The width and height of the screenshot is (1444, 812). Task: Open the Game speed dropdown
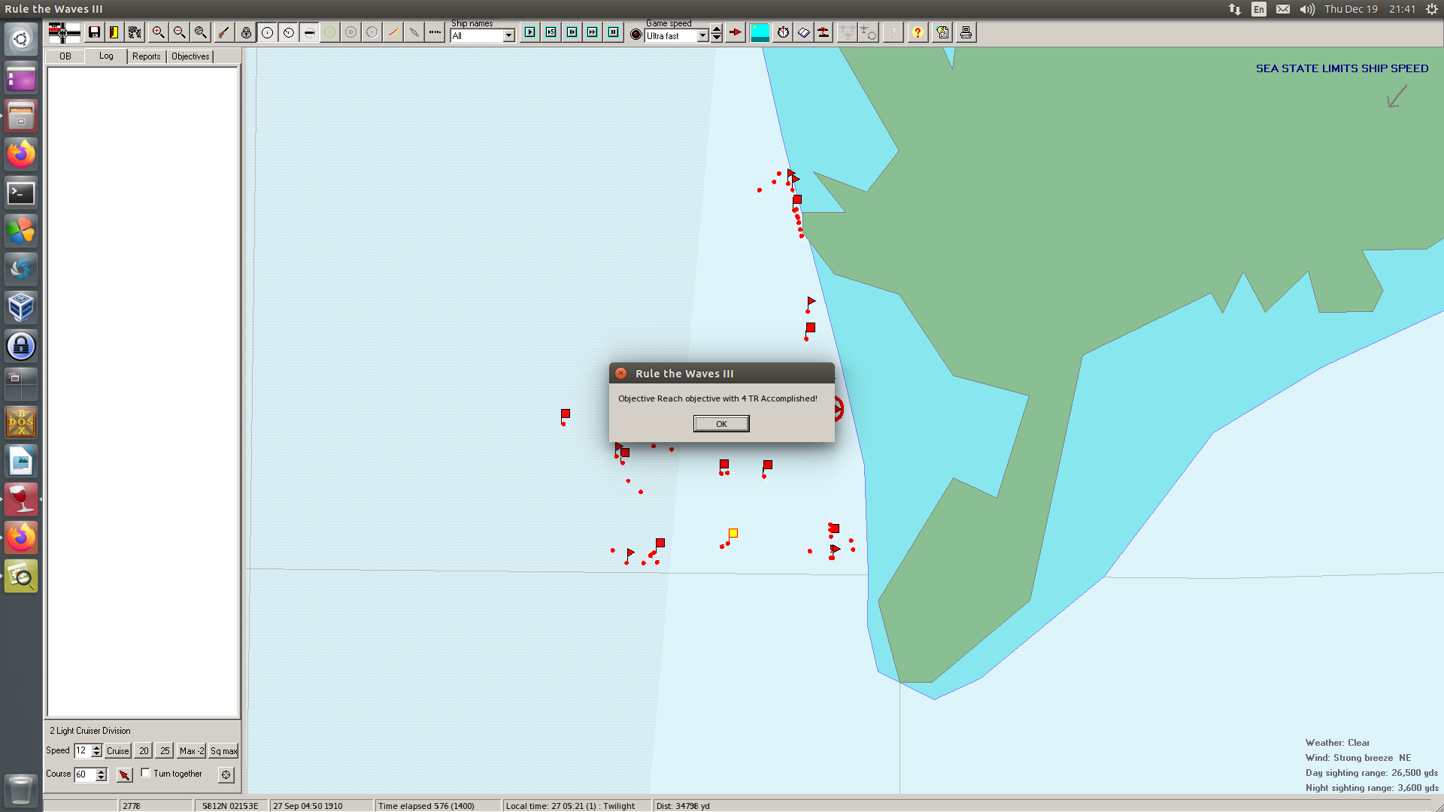click(x=702, y=35)
